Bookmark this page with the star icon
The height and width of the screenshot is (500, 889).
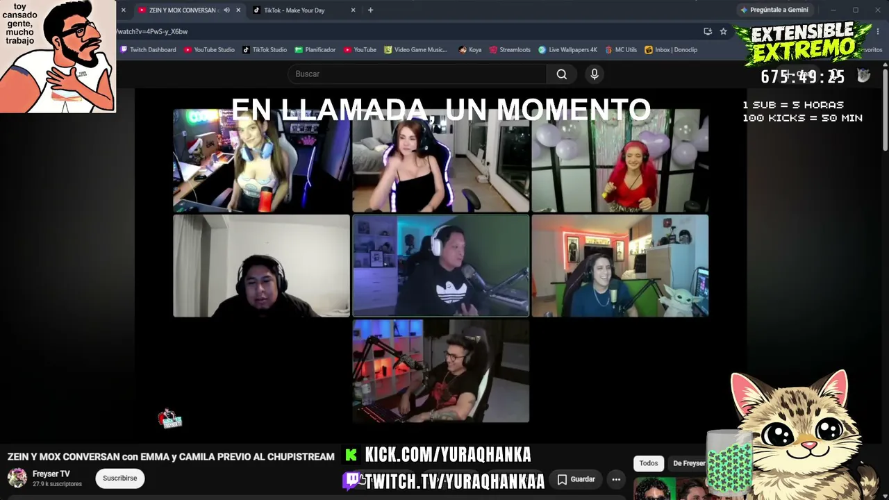(723, 31)
